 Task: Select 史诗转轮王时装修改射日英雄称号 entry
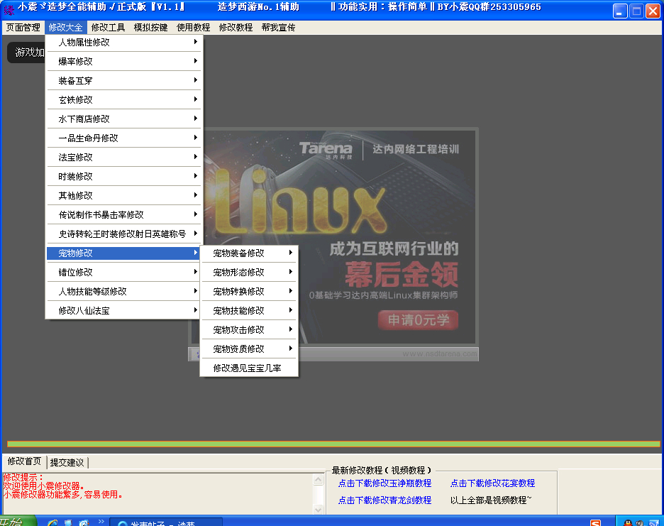pos(124,234)
